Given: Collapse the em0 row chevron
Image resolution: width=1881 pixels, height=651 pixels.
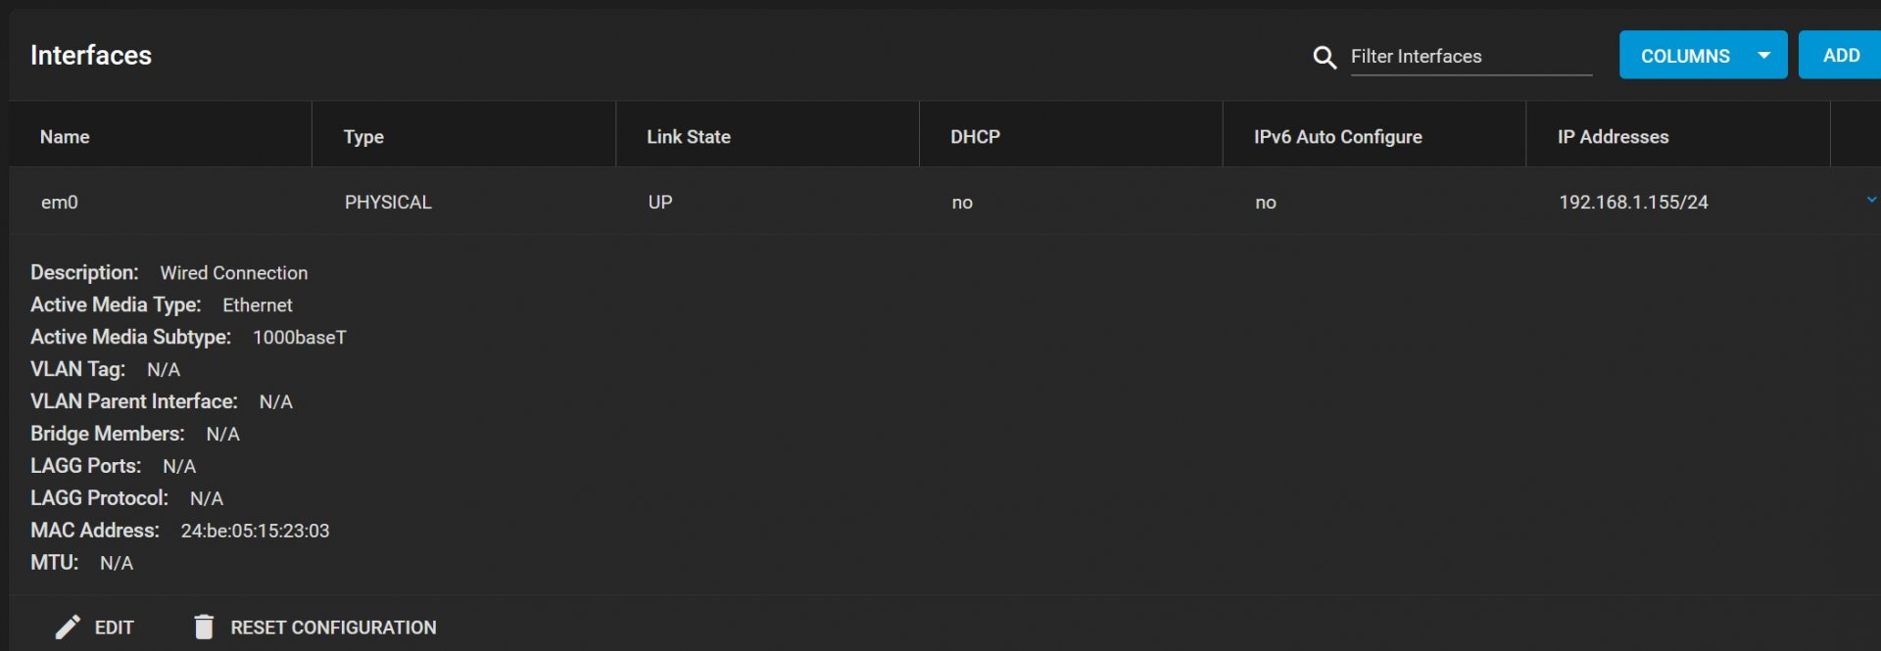Looking at the screenshot, I should click(1871, 201).
